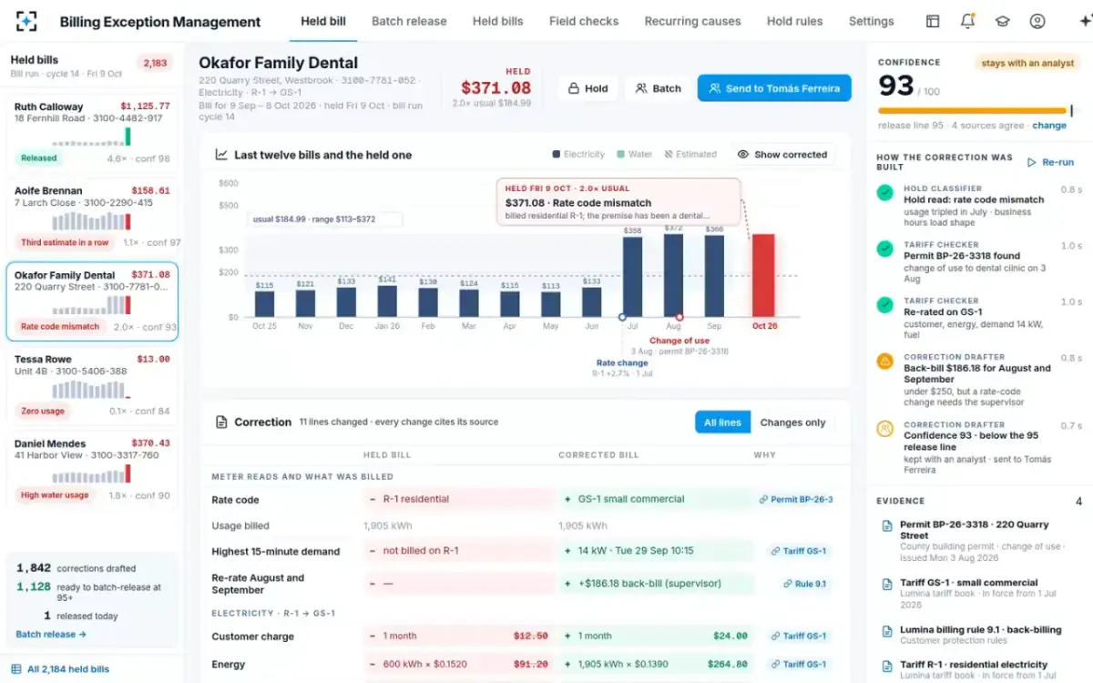Open the Rule 9.1 source link

pos(804,584)
